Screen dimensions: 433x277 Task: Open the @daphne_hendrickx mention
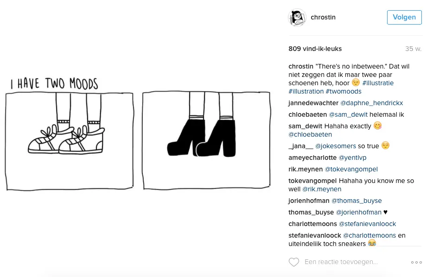pyautogui.click(x=371, y=103)
